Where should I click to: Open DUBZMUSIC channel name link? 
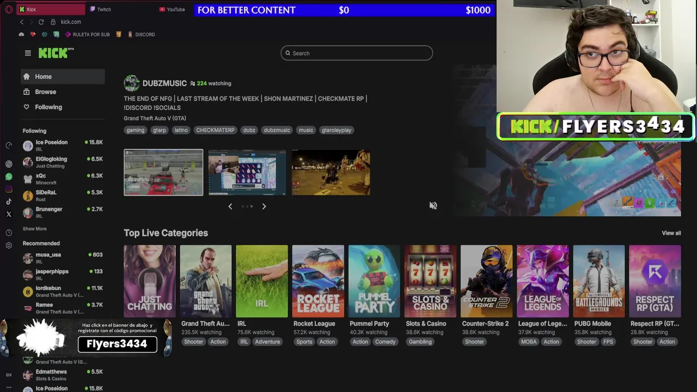[x=164, y=83]
